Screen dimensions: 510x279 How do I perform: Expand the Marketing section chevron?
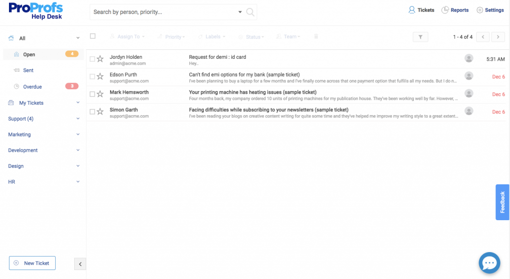78,135
